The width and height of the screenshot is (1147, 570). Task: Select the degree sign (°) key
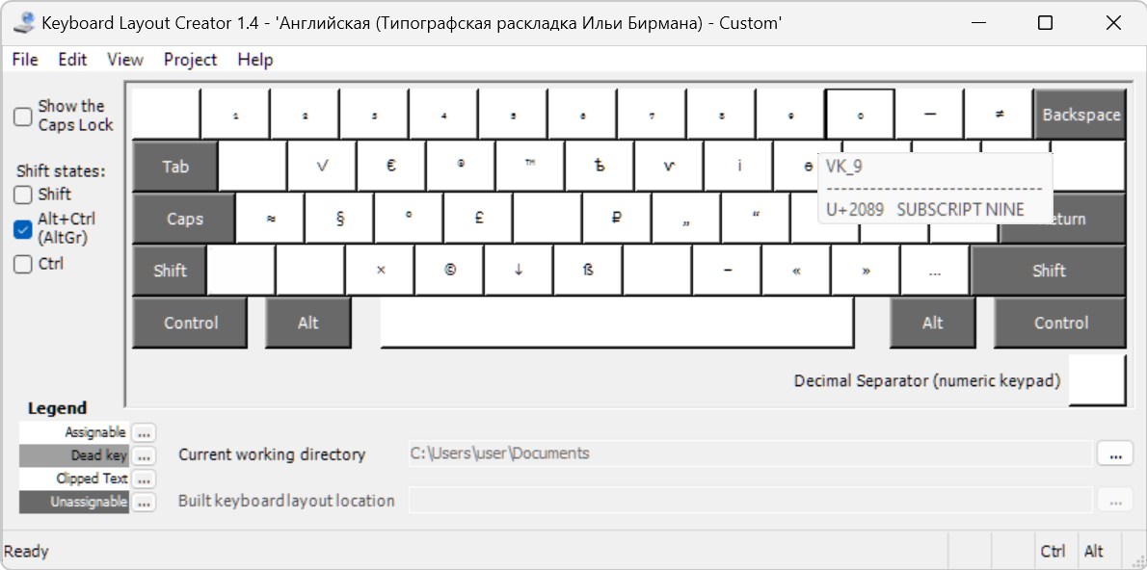(x=409, y=219)
